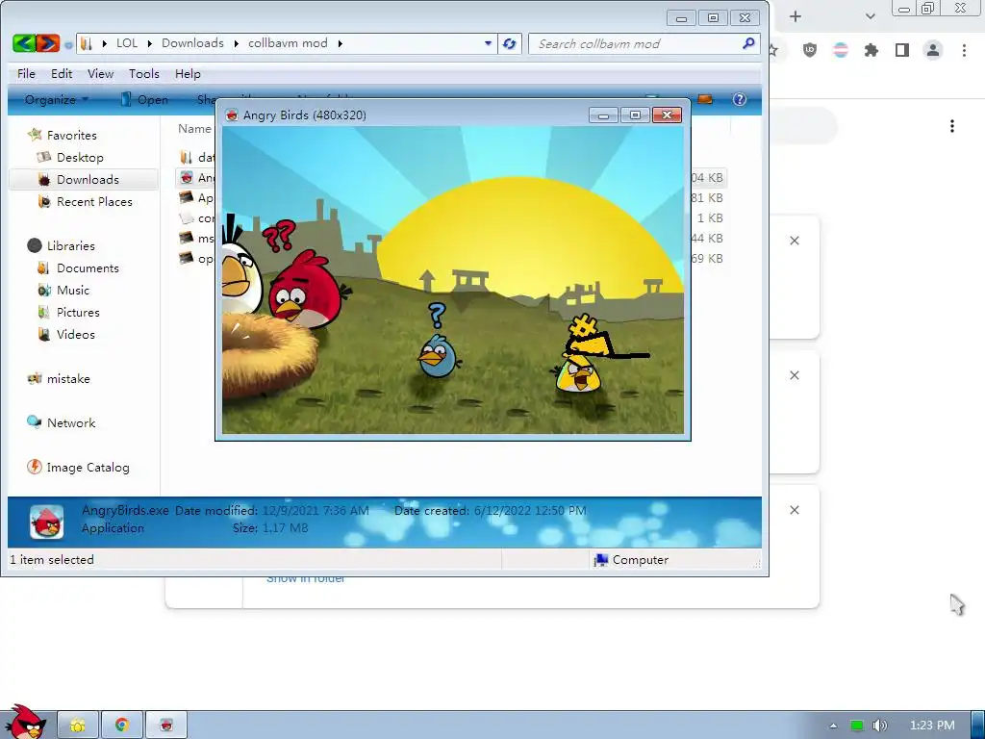Image resolution: width=985 pixels, height=739 pixels.
Task: Open Desktop in the navigation pane
Action: (70, 157)
